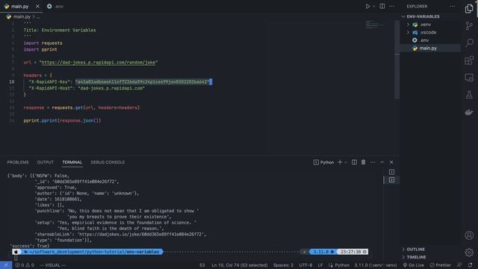Screen dimensions: 478x269
Task: Expand the .venv folder
Action: click(409, 25)
